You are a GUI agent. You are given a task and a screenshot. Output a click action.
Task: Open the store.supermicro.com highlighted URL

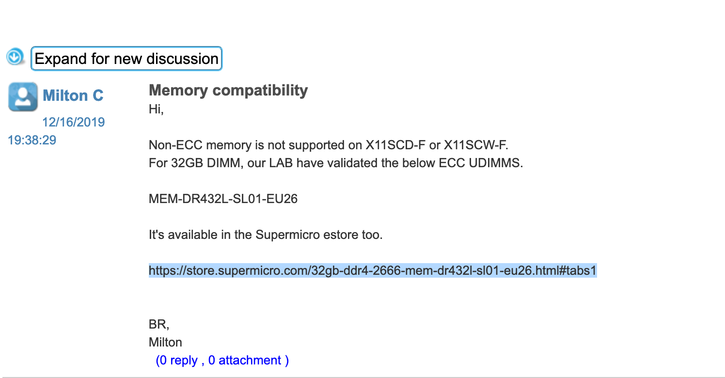click(x=373, y=270)
